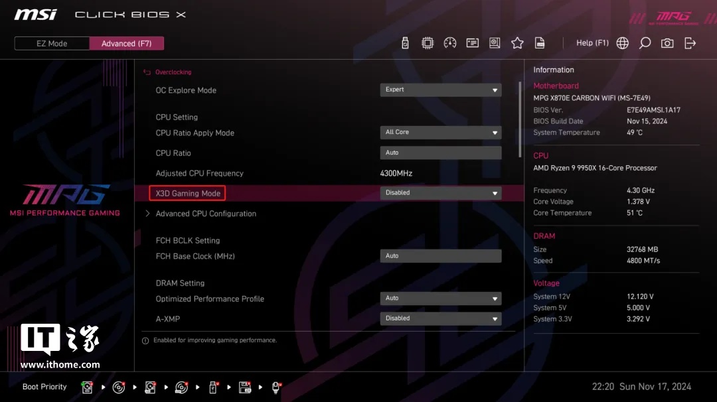Click the BIOS Build Date Nov 15, 2024 value
This screenshot has height=402, width=717.
click(x=647, y=121)
